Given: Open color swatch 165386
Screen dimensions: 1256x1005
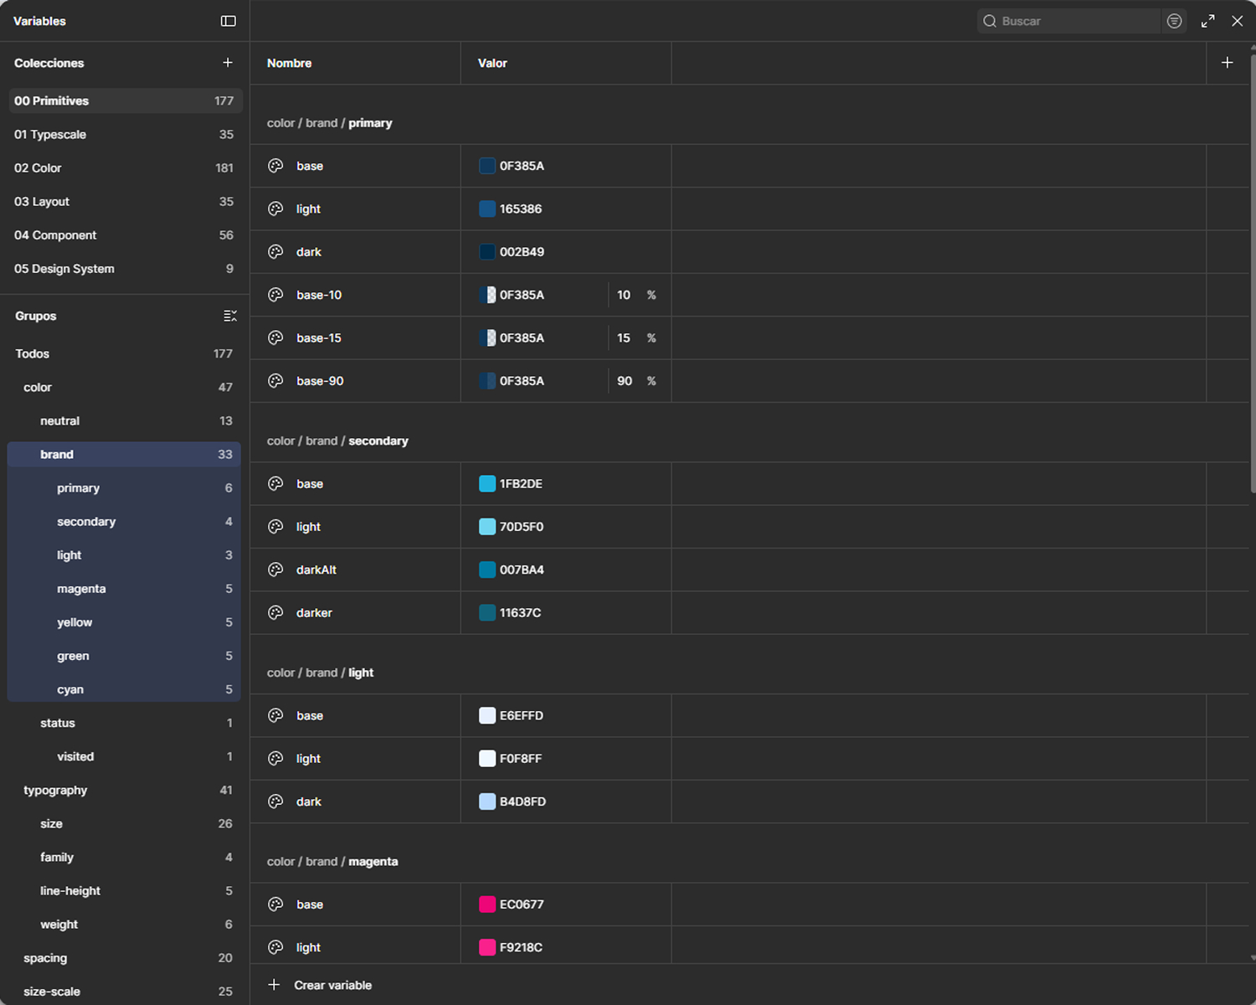Looking at the screenshot, I should 487,209.
